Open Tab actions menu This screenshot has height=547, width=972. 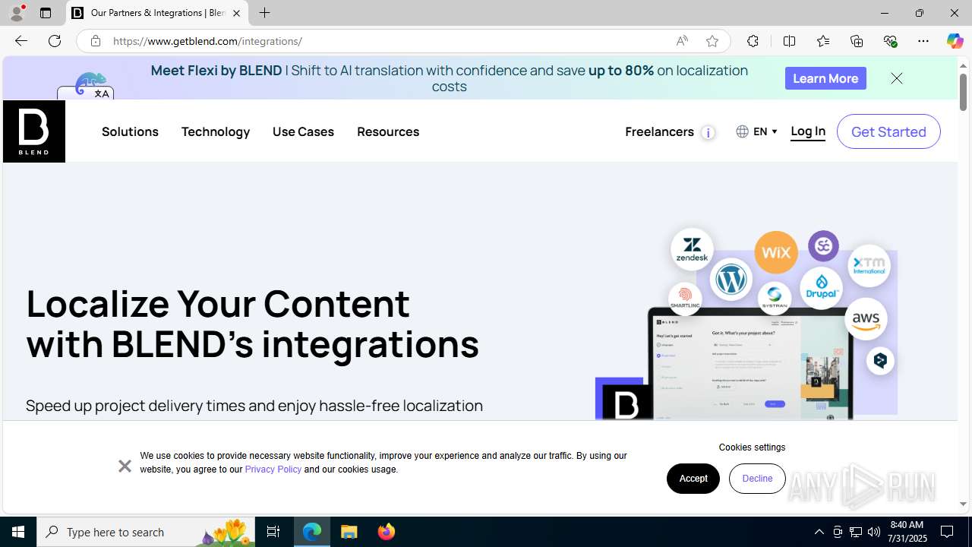coord(46,13)
